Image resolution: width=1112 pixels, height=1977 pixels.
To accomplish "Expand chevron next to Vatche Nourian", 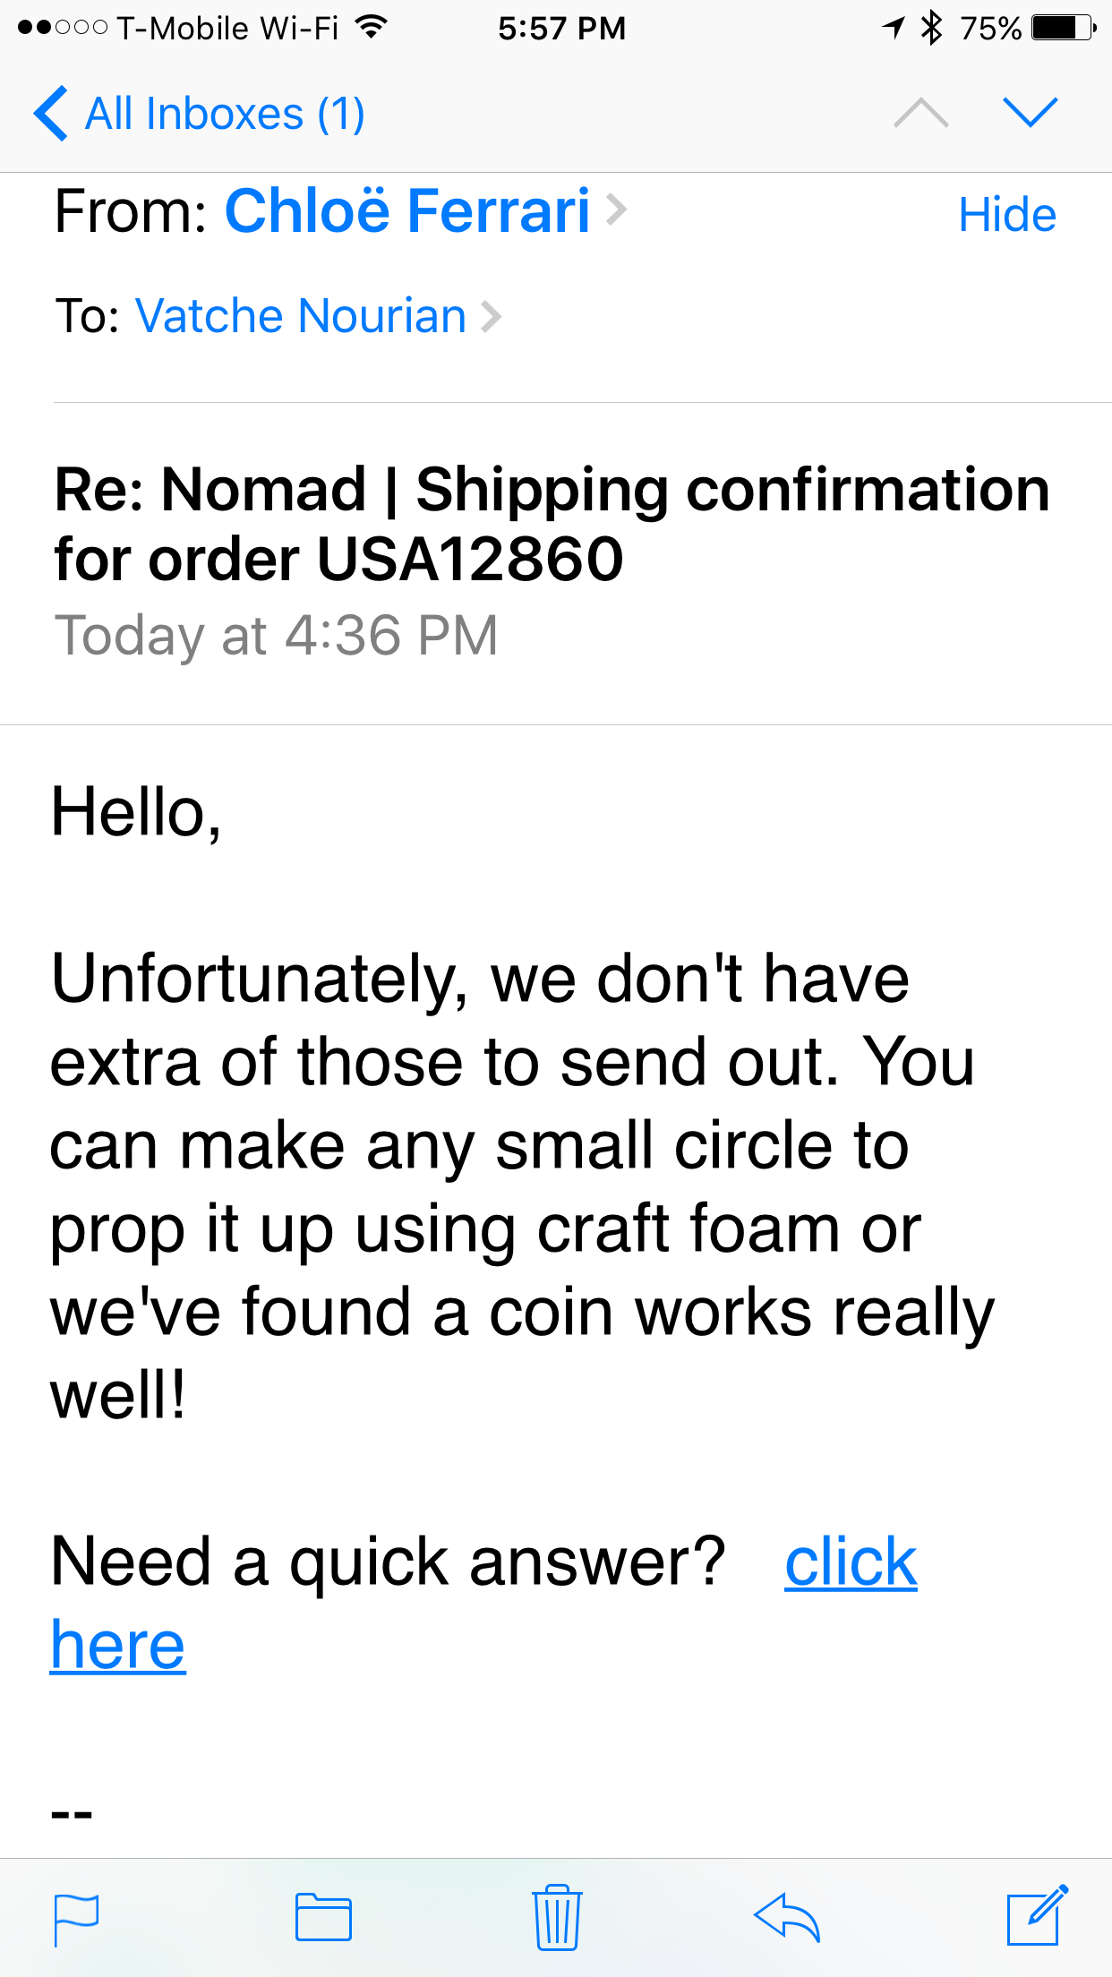I will 491,316.
